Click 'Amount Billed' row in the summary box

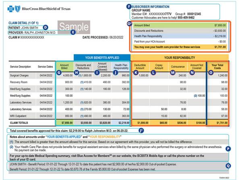coord(180,25)
